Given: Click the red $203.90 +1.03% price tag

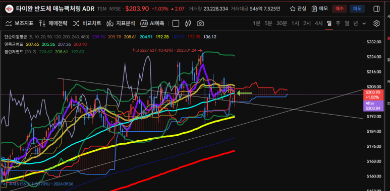Looking at the screenshot, I should pos(373,94).
